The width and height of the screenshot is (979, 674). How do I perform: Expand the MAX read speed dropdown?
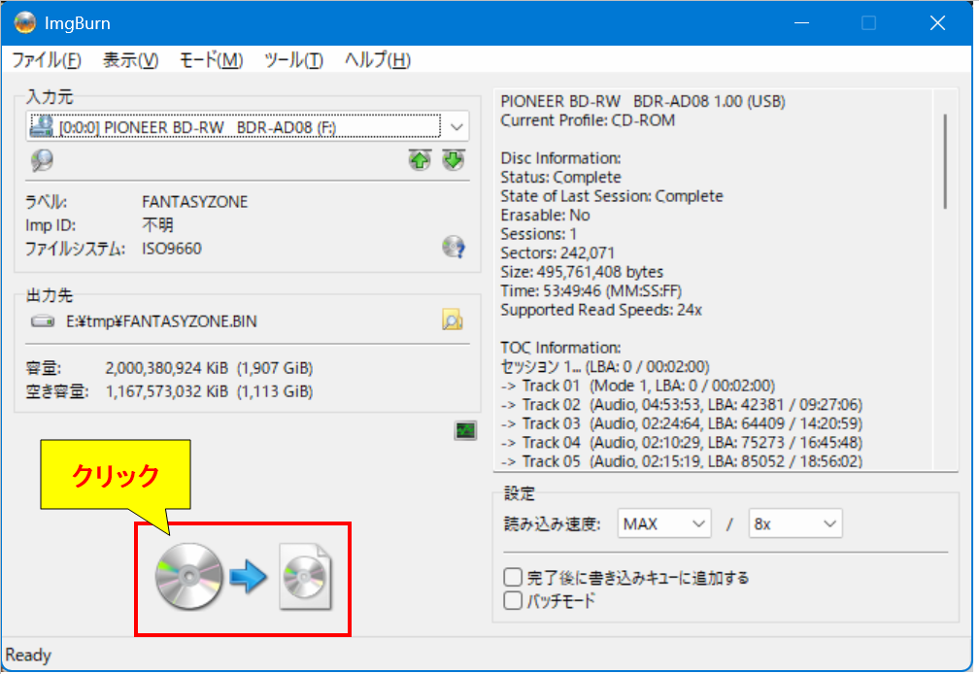tap(699, 524)
